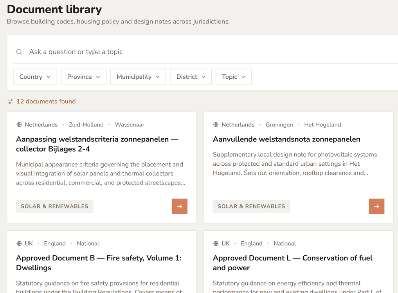The height and width of the screenshot is (293, 398).
Task: Click Solar & Renewables tag on Wassenaar card
Action: 54,206
